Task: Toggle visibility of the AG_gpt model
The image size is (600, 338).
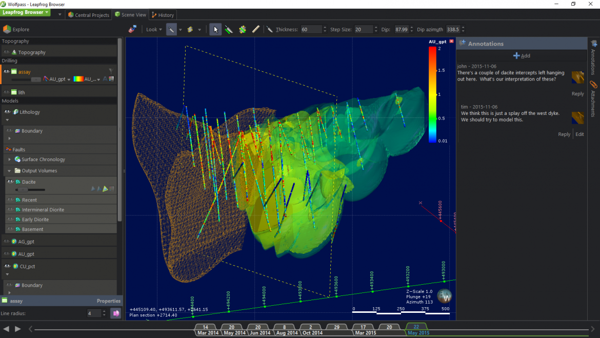Action: pyautogui.click(x=7, y=242)
